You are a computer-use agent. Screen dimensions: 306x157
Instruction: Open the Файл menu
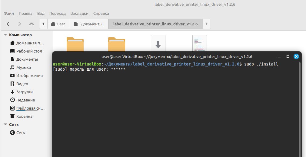pyautogui.click(x=9, y=14)
